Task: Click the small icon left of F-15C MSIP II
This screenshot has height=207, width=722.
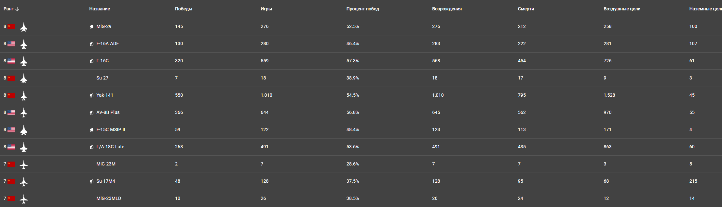Action: (x=92, y=130)
